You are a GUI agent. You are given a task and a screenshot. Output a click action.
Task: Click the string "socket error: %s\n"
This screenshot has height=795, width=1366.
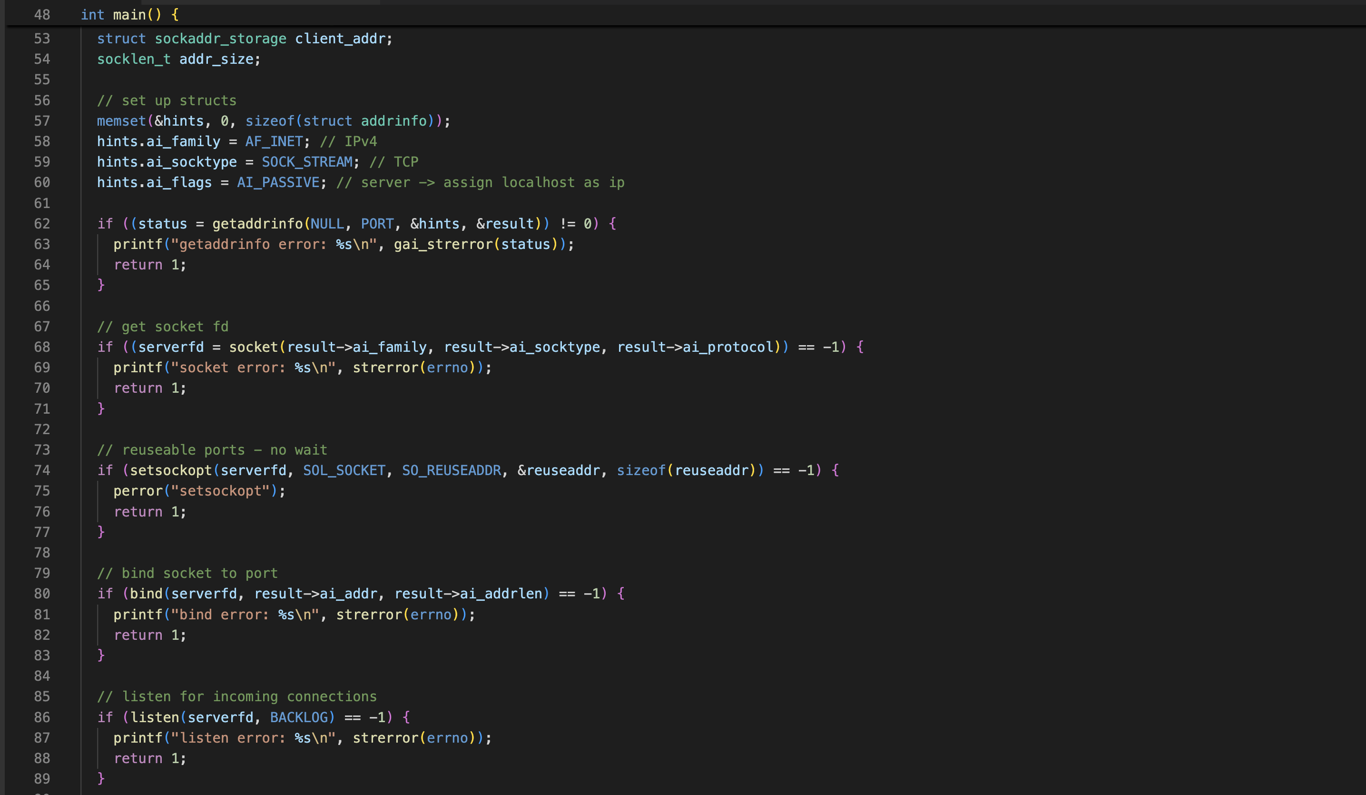click(x=253, y=368)
